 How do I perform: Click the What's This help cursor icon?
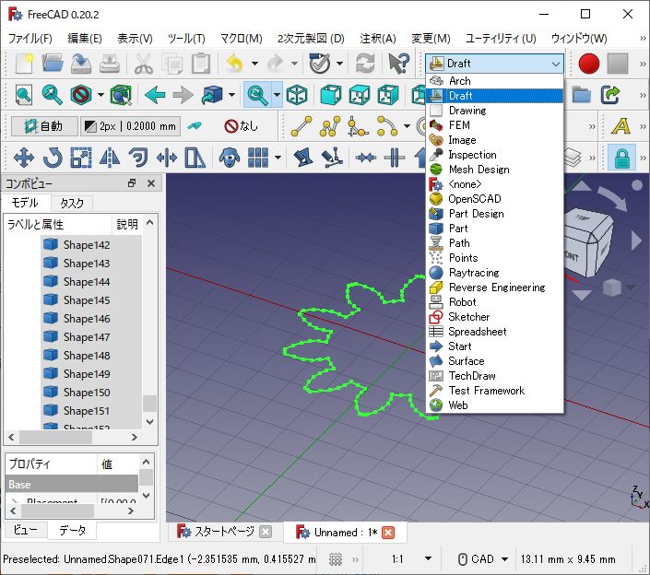point(398,64)
